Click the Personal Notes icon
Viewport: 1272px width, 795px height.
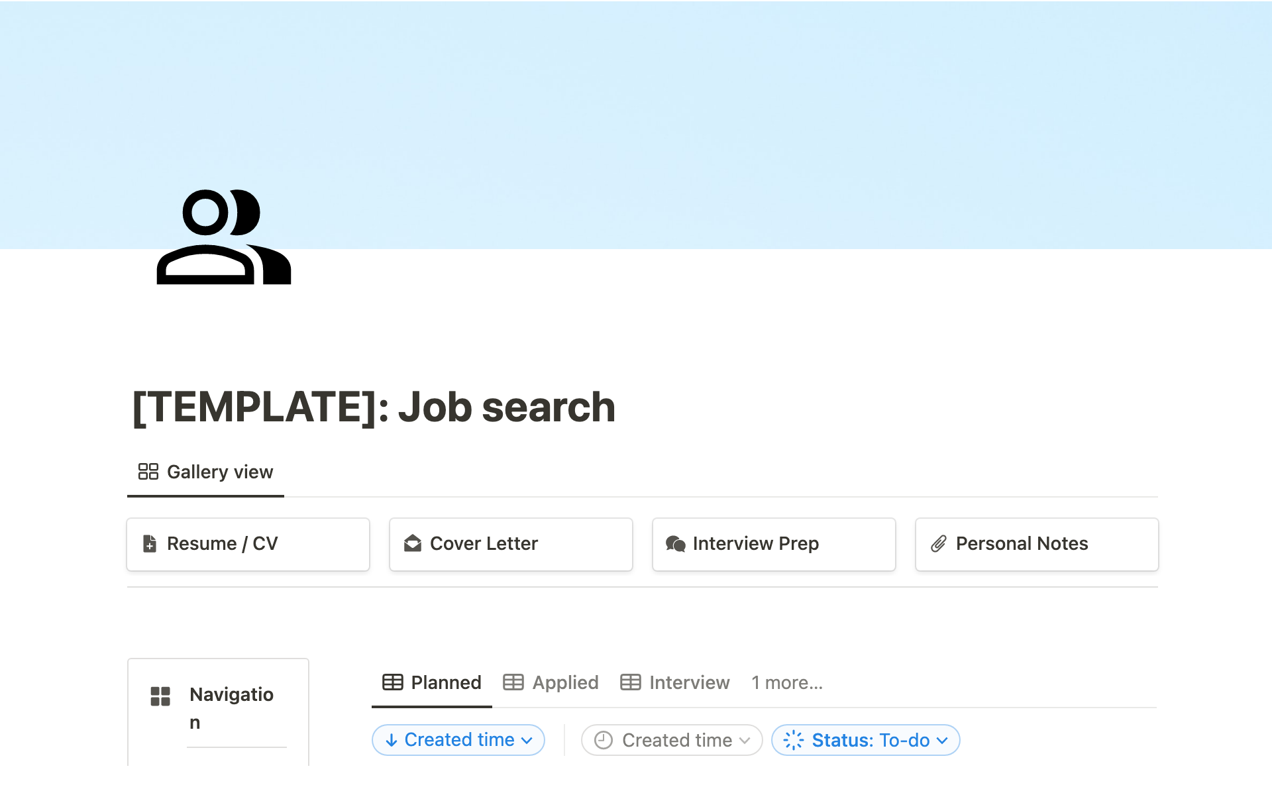(x=937, y=543)
